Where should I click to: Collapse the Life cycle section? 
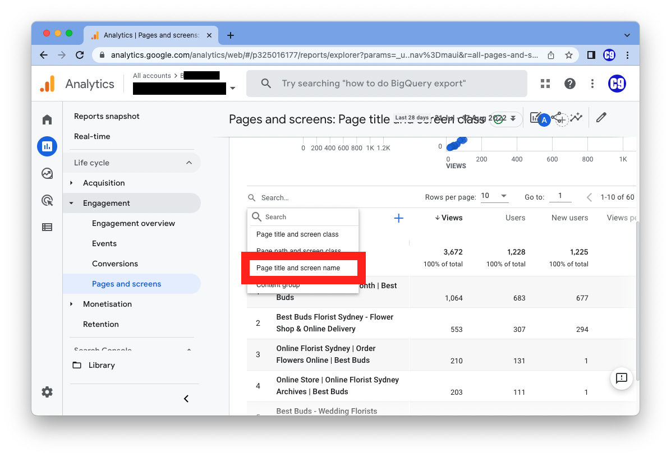pos(189,163)
